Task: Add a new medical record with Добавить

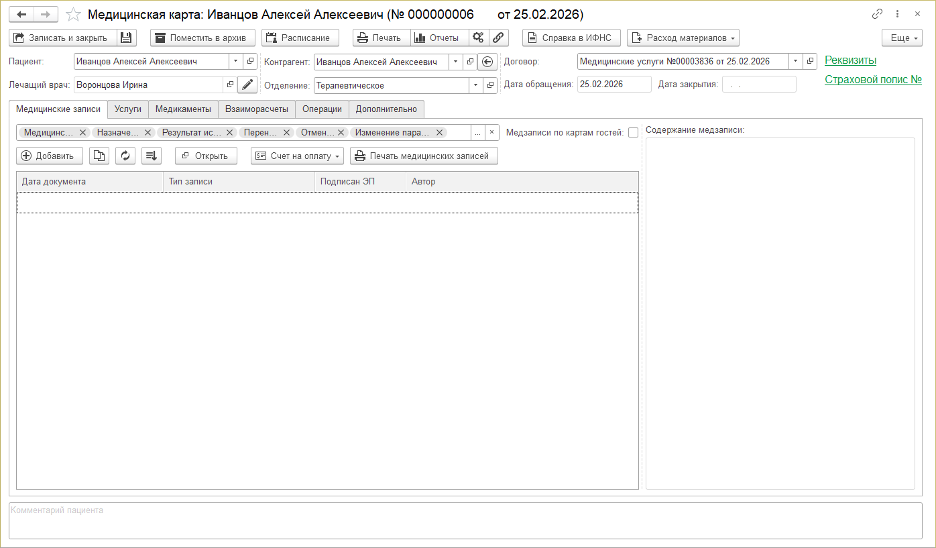Action: (x=50, y=156)
